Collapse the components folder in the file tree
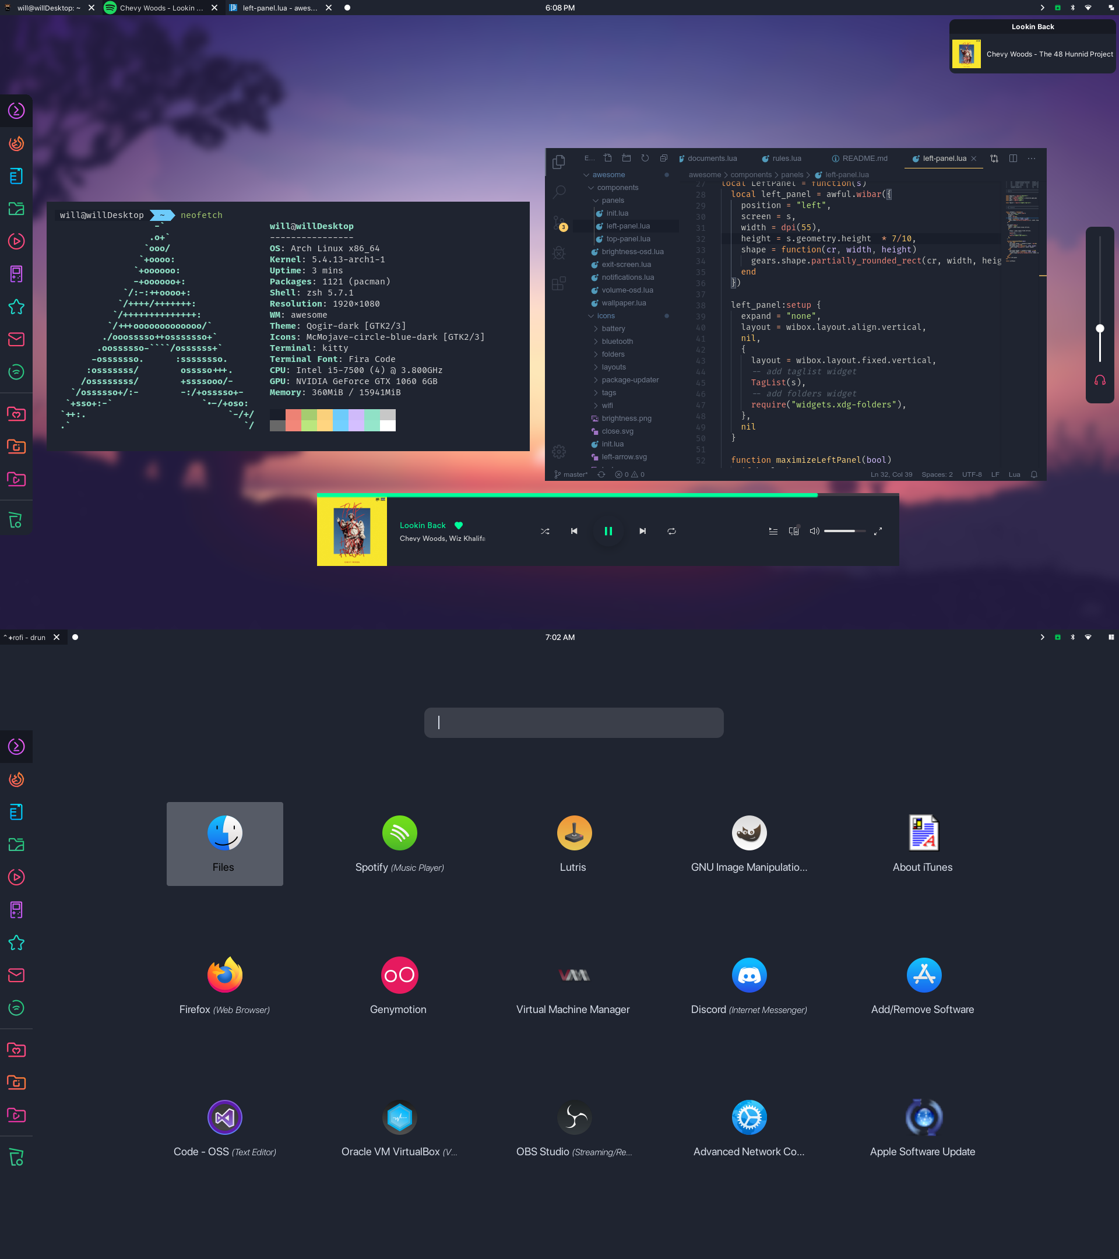This screenshot has height=1259, width=1119. 617,187
